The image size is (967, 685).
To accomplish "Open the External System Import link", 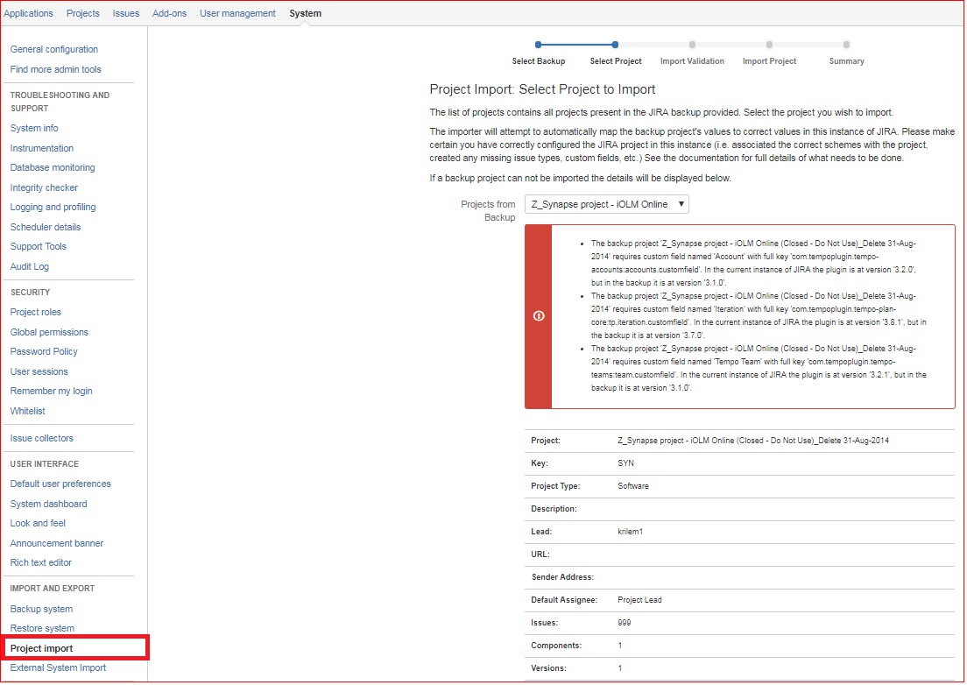I will click(58, 667).
